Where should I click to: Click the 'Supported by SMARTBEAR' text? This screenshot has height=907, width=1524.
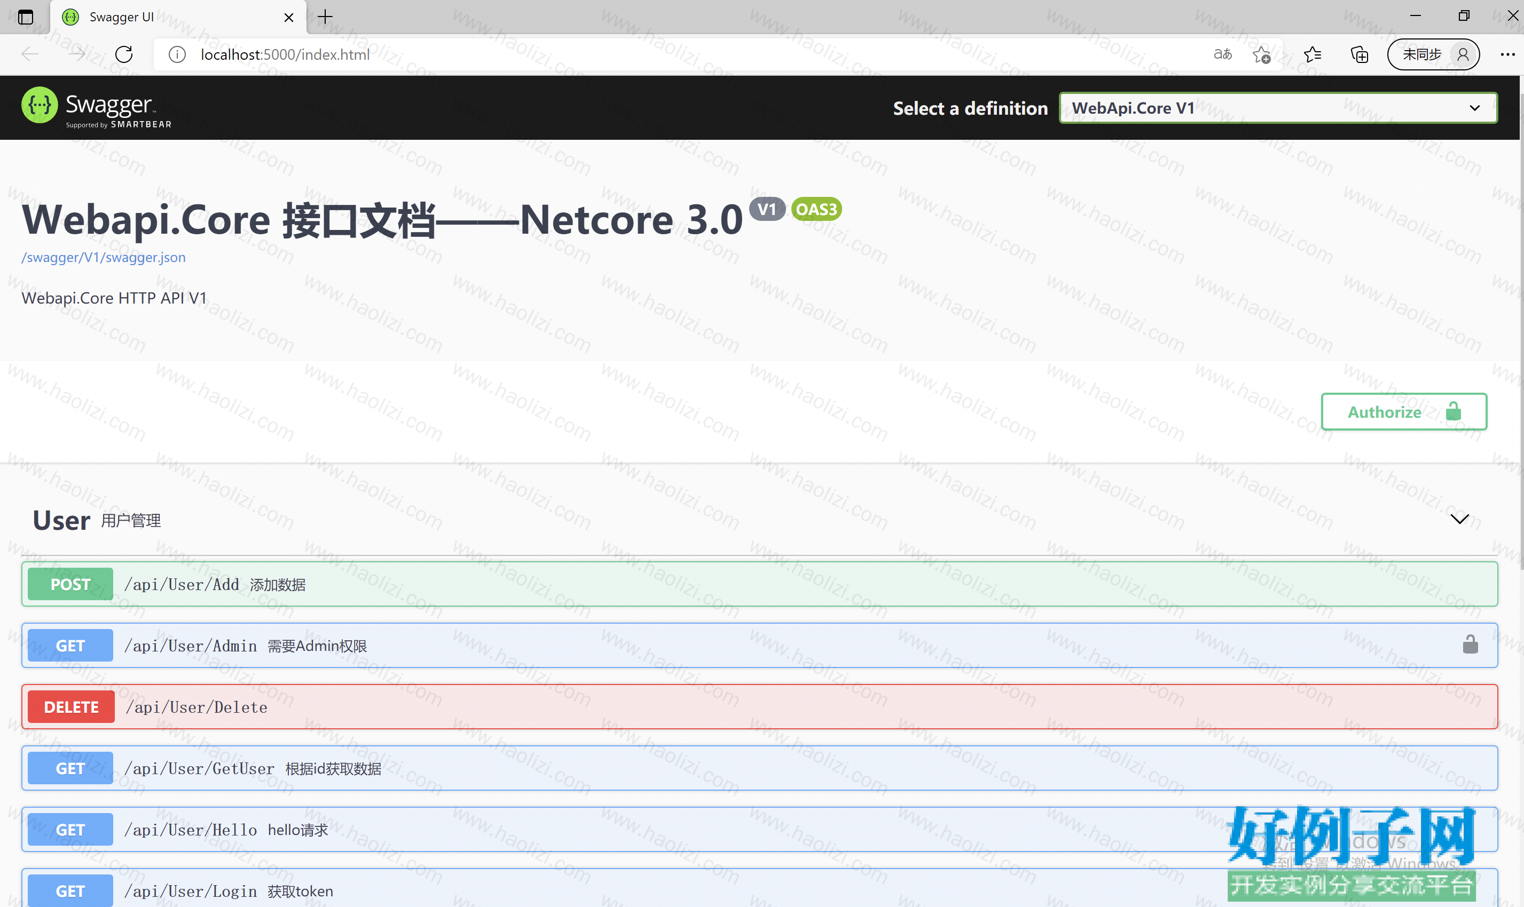119,125
